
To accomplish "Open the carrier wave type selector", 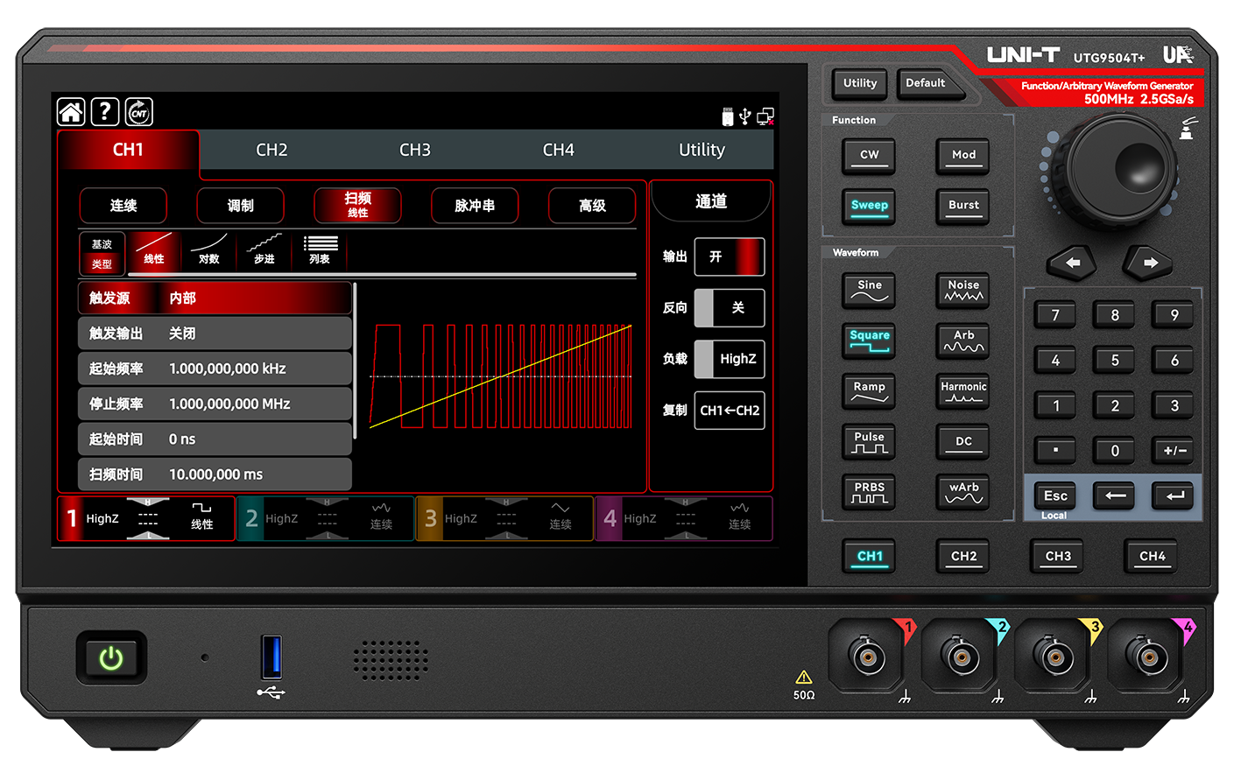I will coord(102,252).
